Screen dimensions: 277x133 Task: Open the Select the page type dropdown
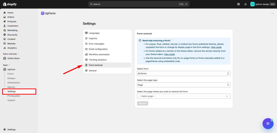(x=184, y=85)
